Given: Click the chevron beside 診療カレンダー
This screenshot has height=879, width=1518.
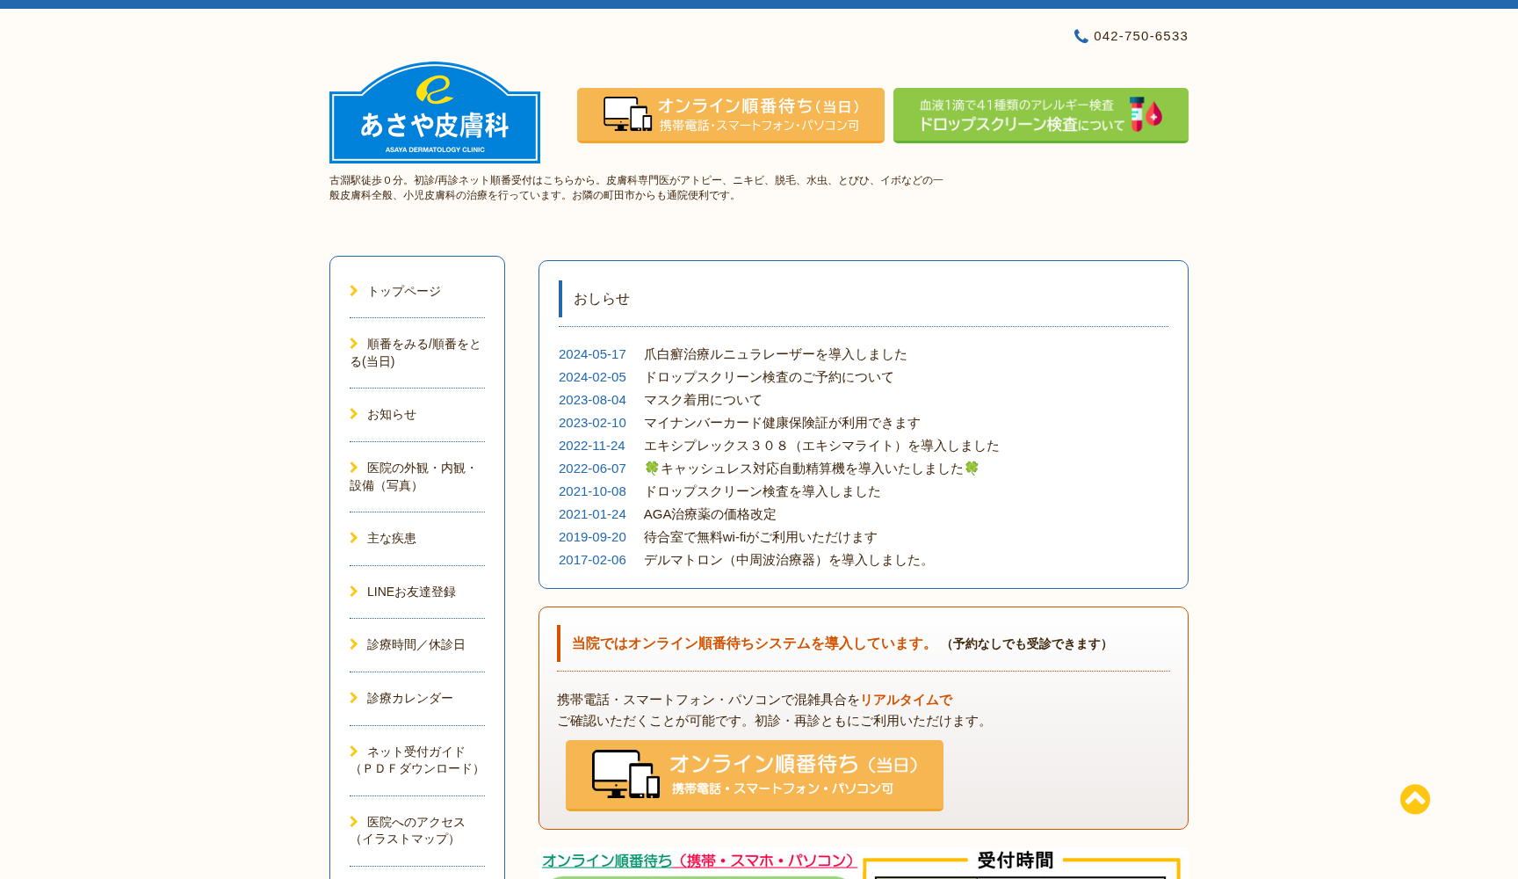Looking at the screenshot, I should point(354,697).
